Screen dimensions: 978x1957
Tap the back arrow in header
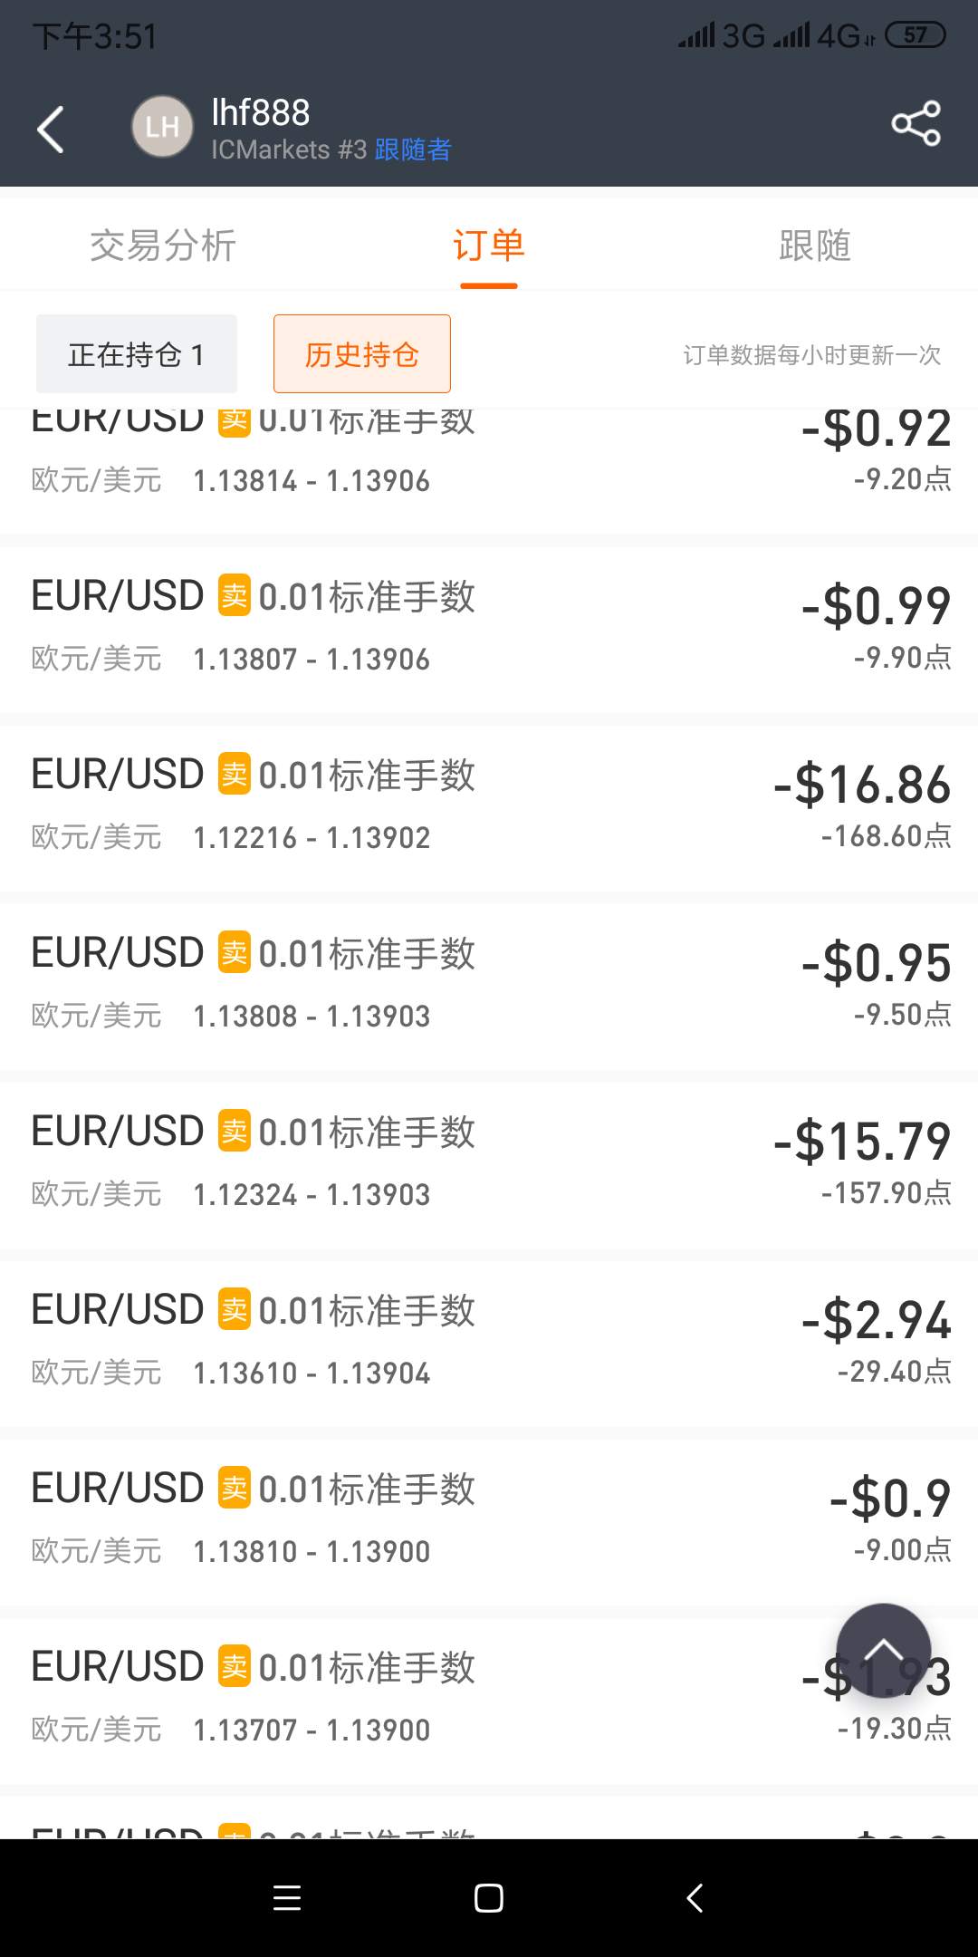click(51, 129)
